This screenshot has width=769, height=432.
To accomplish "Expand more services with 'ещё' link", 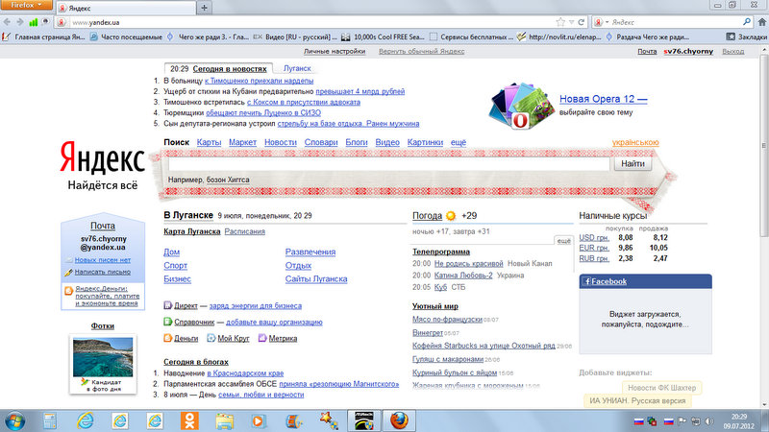I will pos(459,142).
